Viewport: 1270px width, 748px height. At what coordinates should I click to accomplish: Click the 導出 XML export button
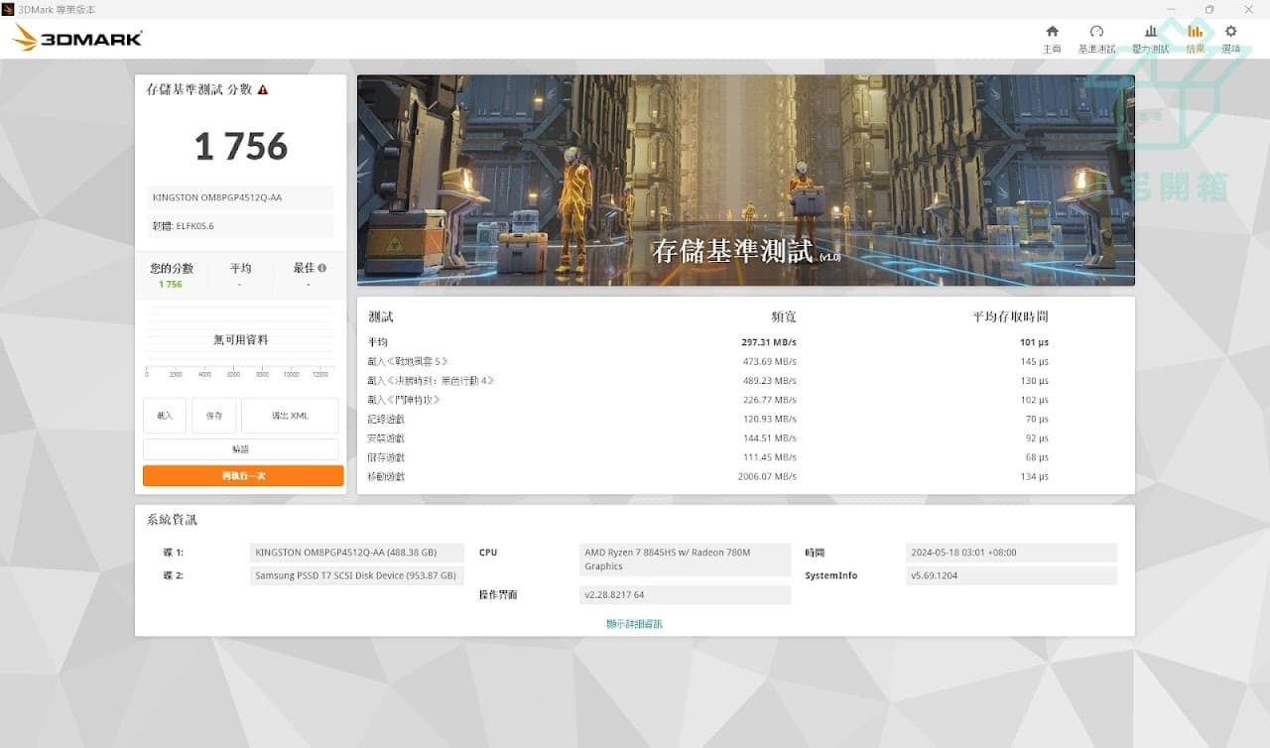[290, 416]
